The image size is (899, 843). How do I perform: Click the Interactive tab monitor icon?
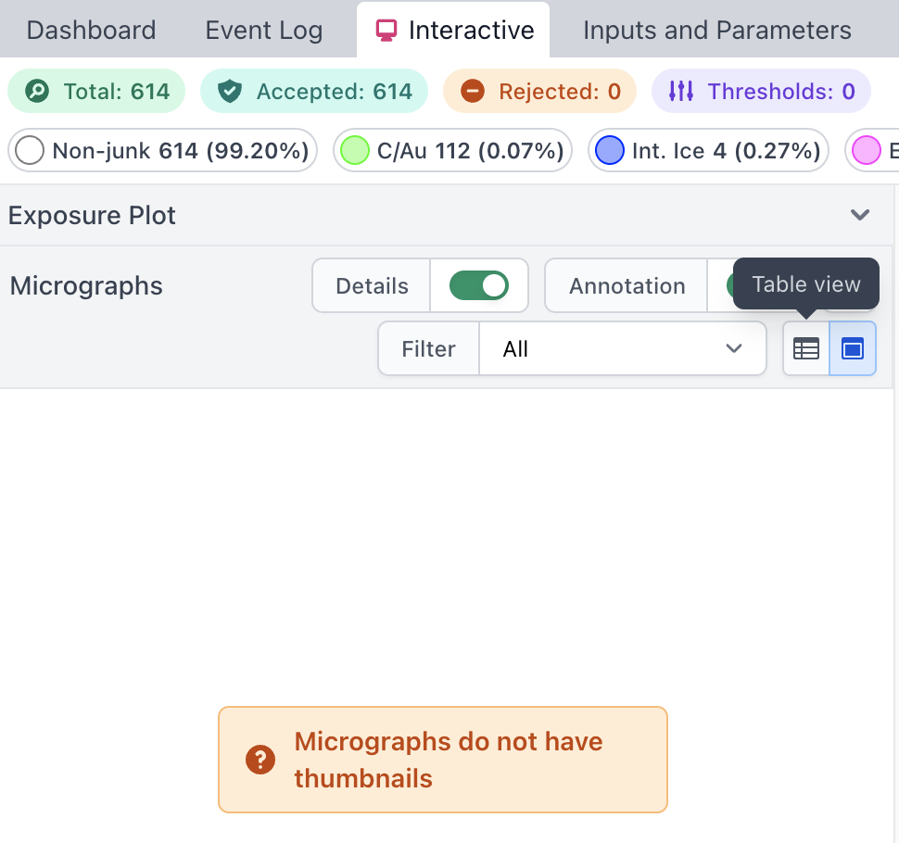(386, 31)
